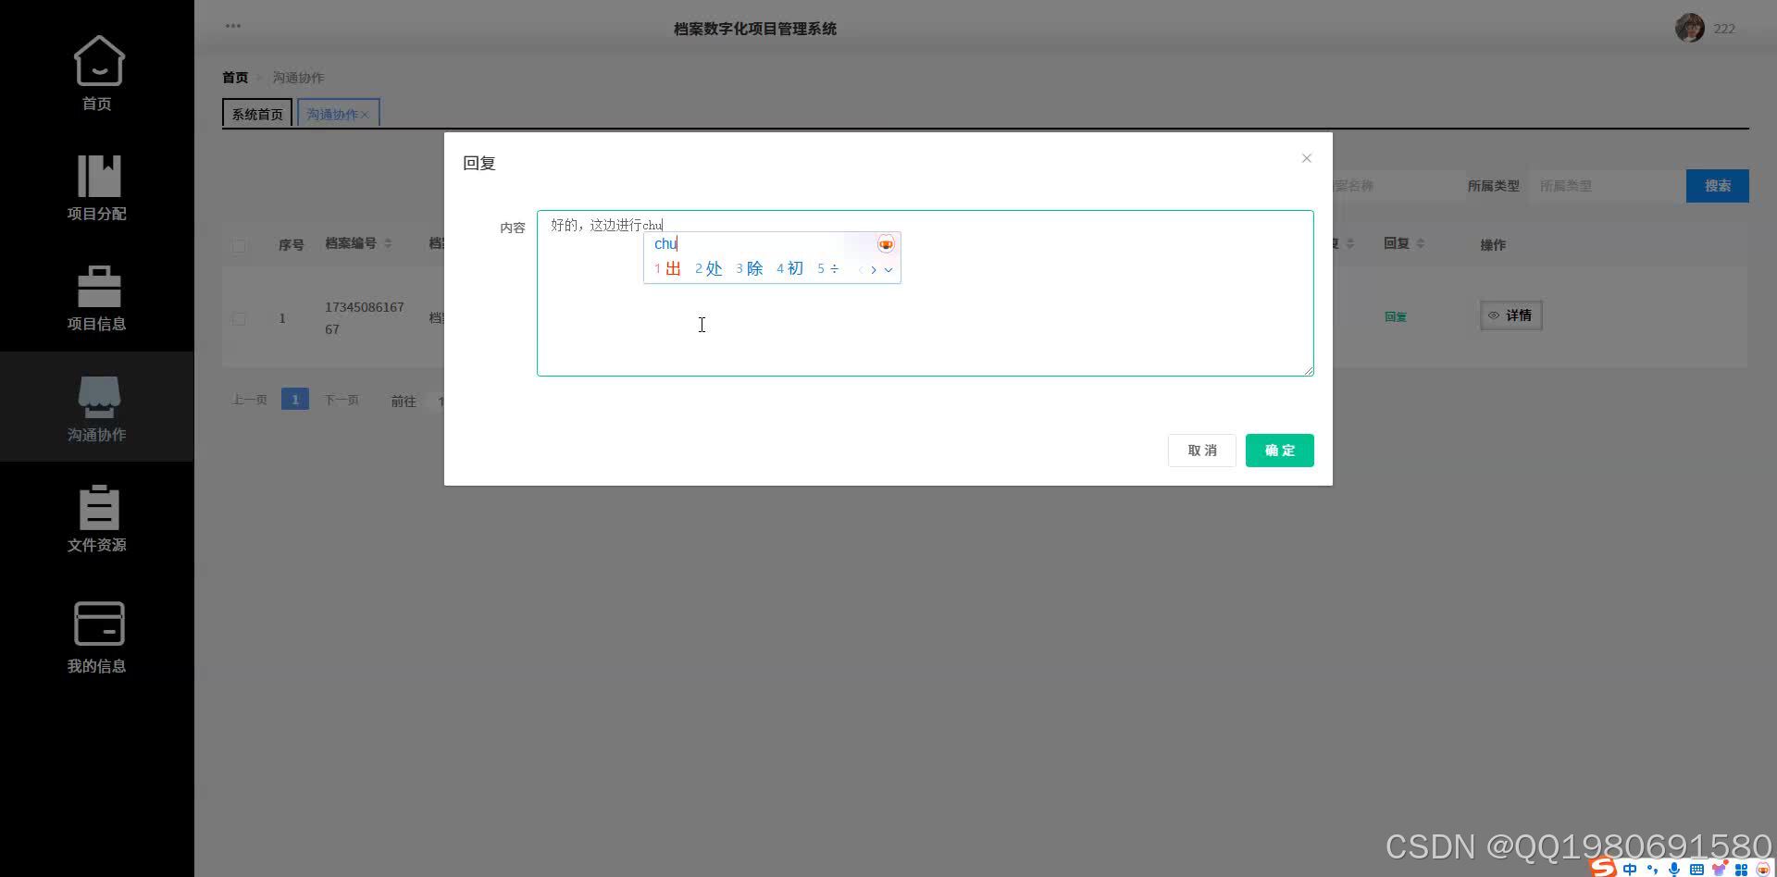Toggle Chinese/English input with the 中 tray icon
Screen dimensions: 1777x877
(x=1629, y=870)
